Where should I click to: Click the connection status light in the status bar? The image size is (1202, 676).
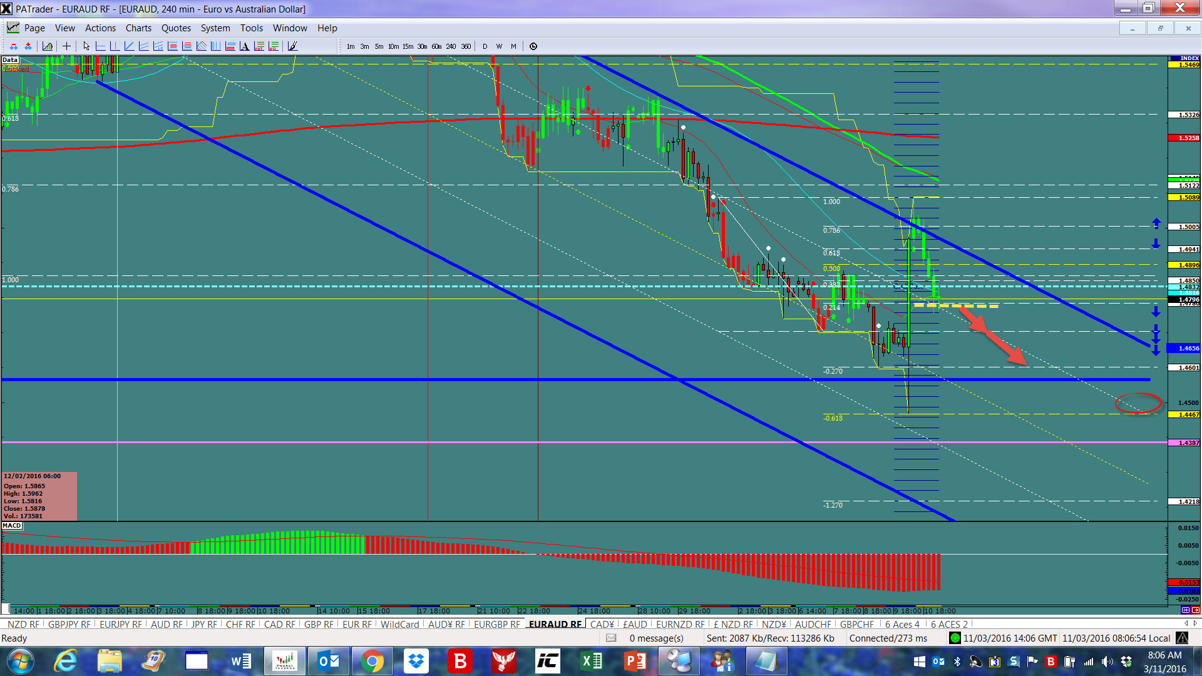point(955,638)
